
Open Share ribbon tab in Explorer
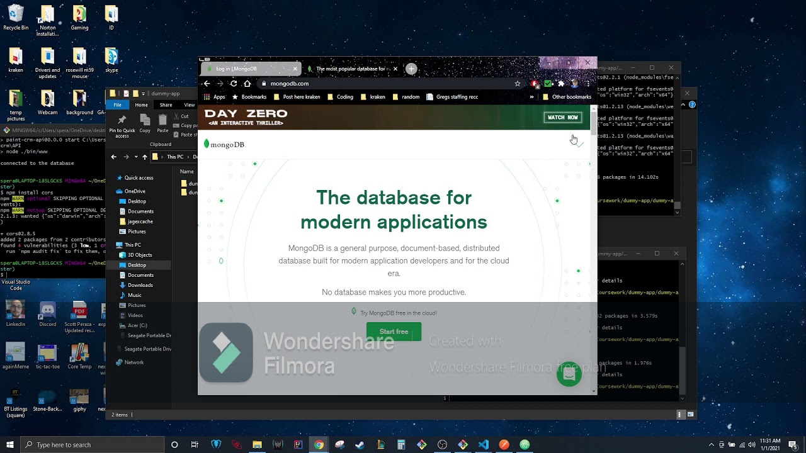click(x=166, y=105)
